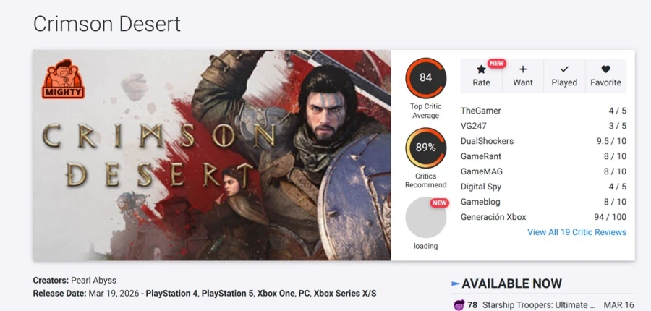Click the star Rate icon
This screenshot has height=311, width=651.
click(481, 70)
